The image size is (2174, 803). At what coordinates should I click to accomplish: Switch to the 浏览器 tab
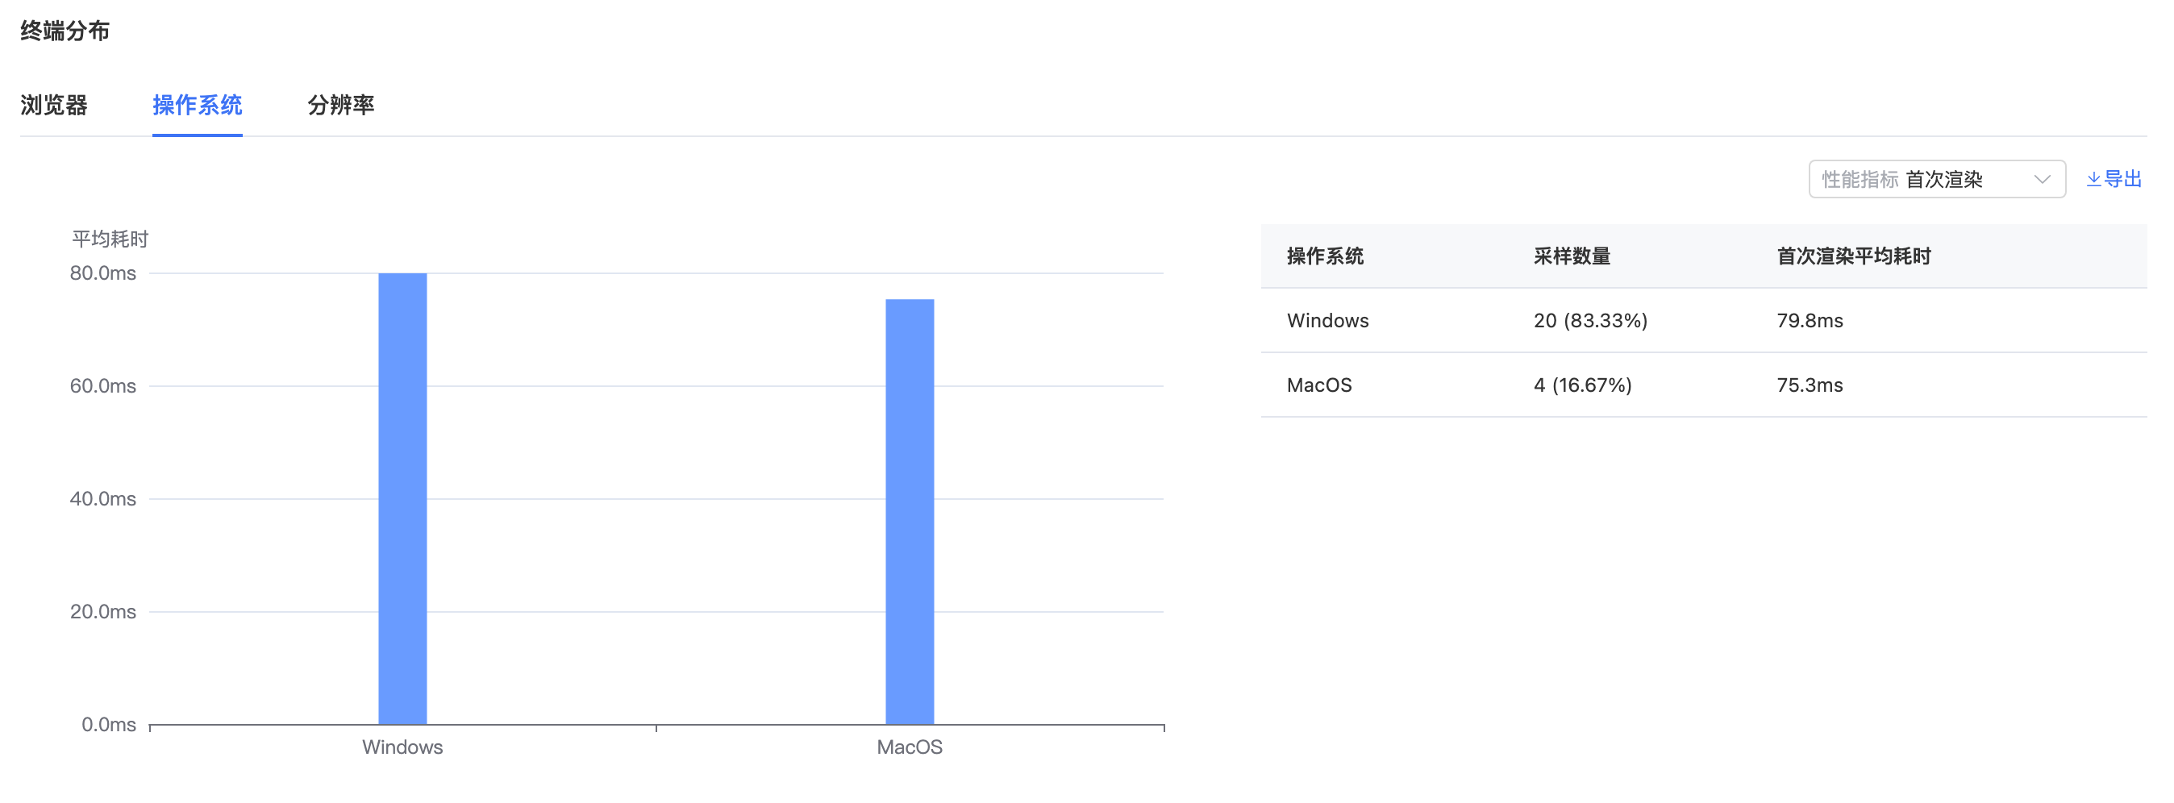54,105
